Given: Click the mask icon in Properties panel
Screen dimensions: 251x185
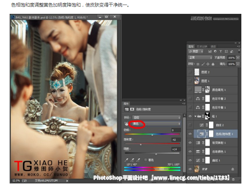Looking at the screenshot, I should [132, 109].
